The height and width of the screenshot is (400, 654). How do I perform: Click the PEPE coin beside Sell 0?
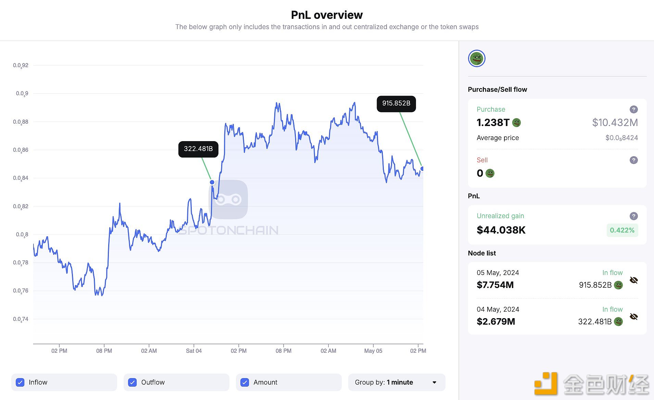coord(490,173)
